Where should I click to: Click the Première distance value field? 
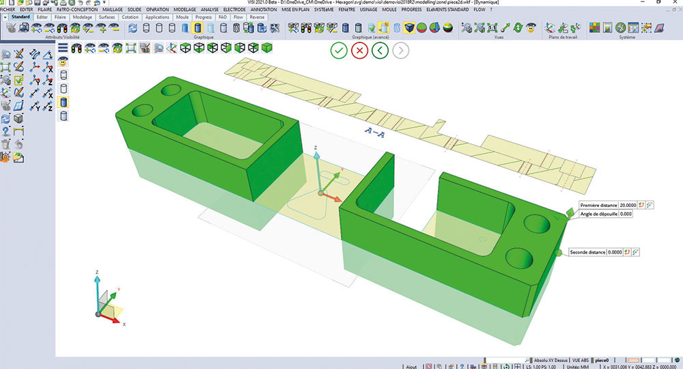(628, 205)
